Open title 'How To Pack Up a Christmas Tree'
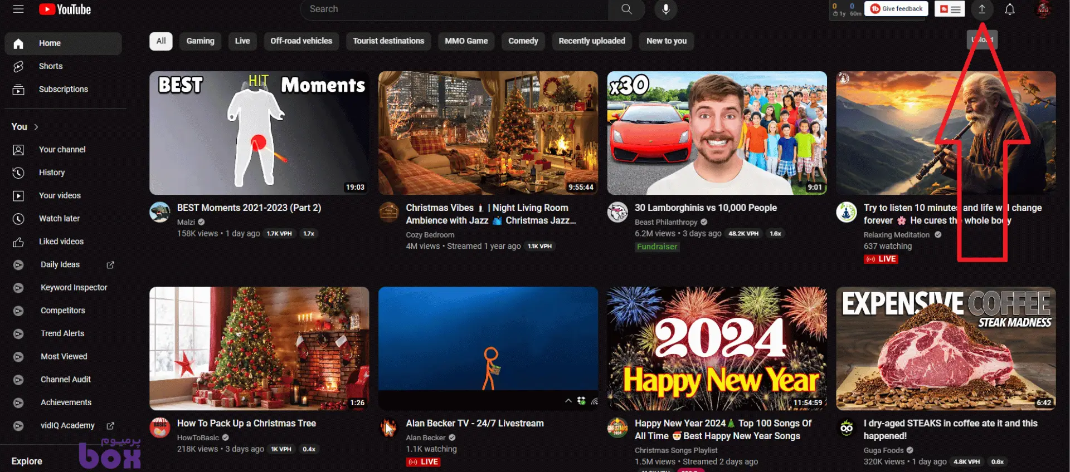This screenshot has height=472, width=1070. 246,424
